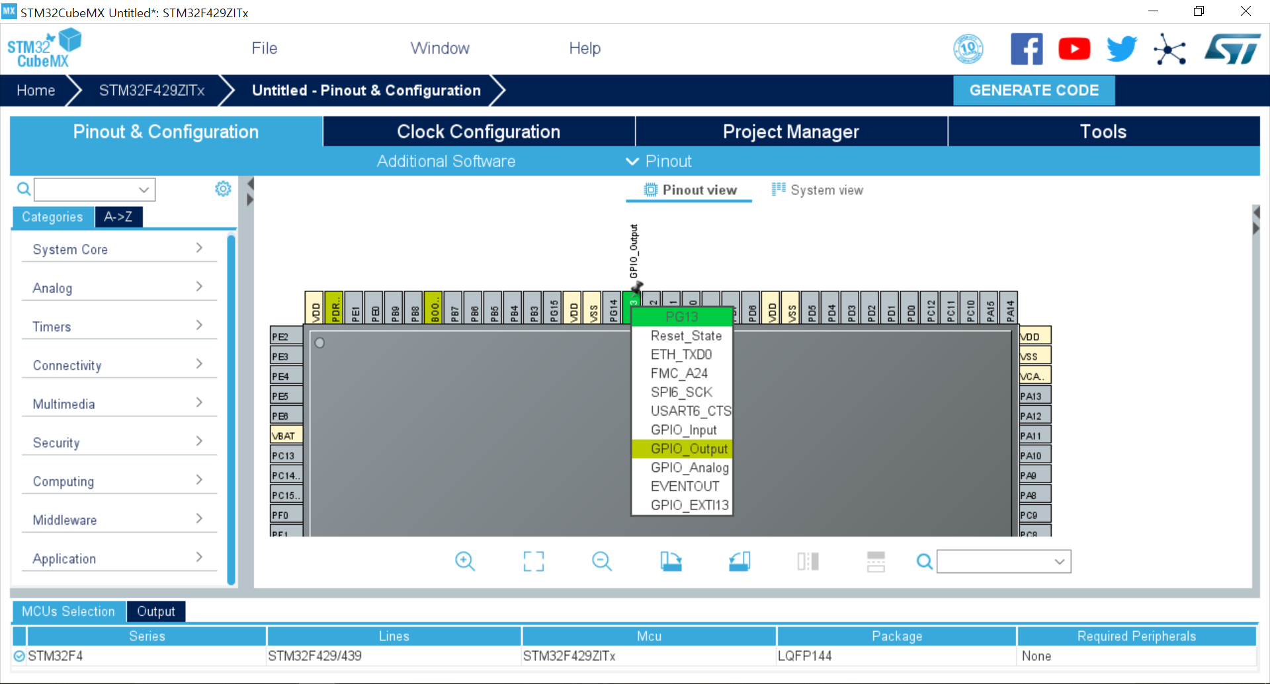Switch to A->Z list tab
The width and height of the screenshot is (1270, 684).
pyautogui.click(x=118, y=217)
